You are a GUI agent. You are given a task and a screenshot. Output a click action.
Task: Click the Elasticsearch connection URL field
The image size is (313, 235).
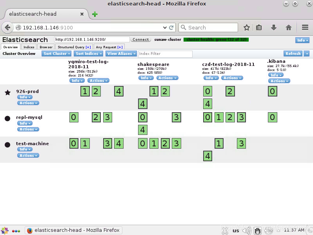[x=92, y=40]
